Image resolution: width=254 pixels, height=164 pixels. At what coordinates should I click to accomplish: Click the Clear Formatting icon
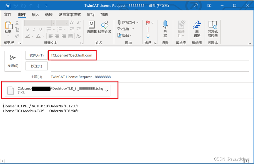coord(79,36)
